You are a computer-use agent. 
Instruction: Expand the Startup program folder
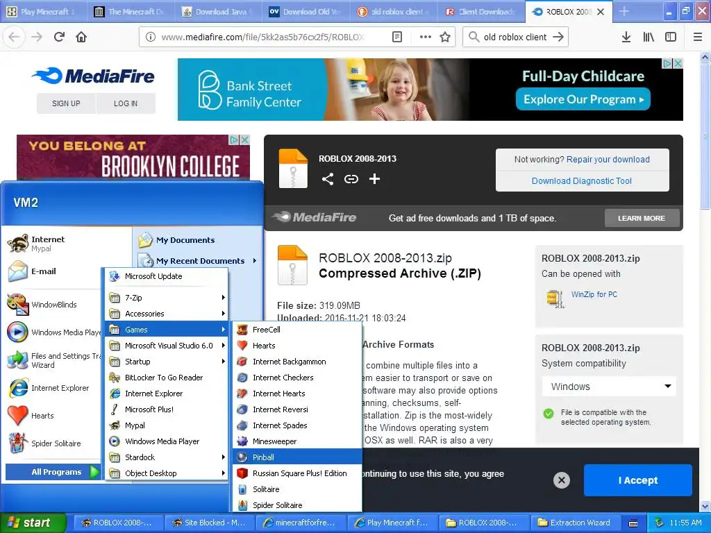[x=167, y=361]
